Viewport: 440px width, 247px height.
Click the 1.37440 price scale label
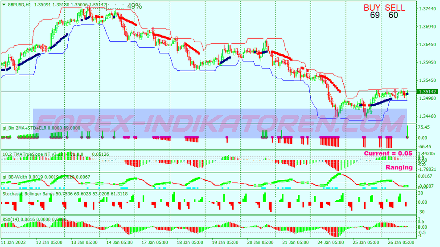pyautogui.click(x=428, y=8)
